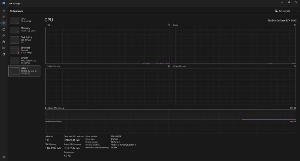Viewport: 300px width, 161px height.
Task: Click the 0.9/24.0 GB dedicated memory value
Action: tap(71, 140)
